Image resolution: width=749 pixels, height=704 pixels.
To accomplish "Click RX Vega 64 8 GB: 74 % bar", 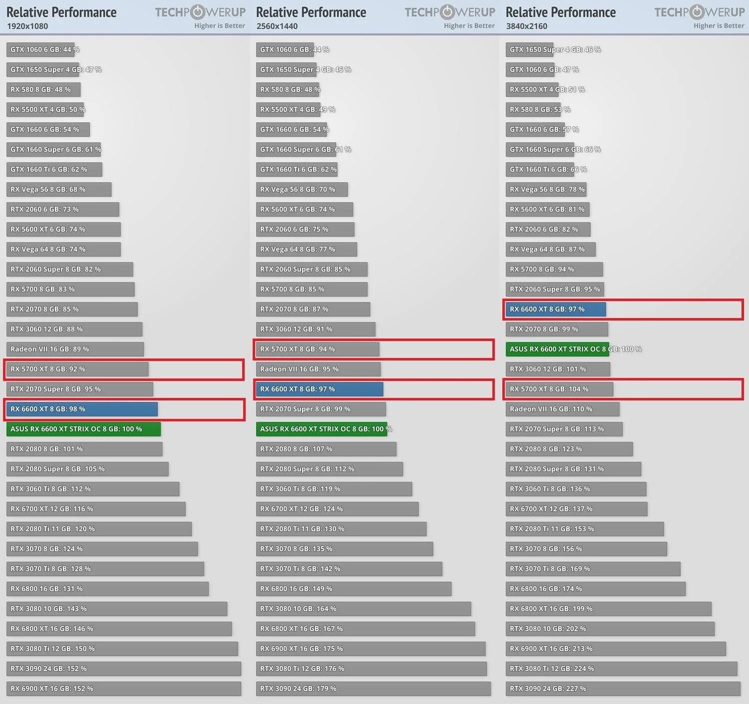I will pos(63,249).
